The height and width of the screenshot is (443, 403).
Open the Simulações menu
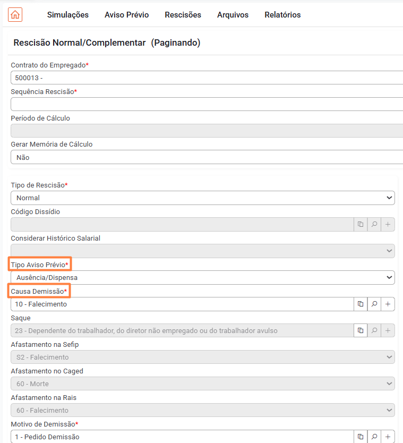tap(68, 15)
